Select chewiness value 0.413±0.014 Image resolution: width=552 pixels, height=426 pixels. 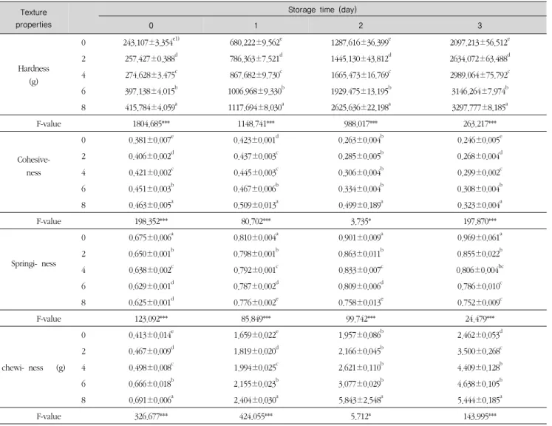click(151, 335)
